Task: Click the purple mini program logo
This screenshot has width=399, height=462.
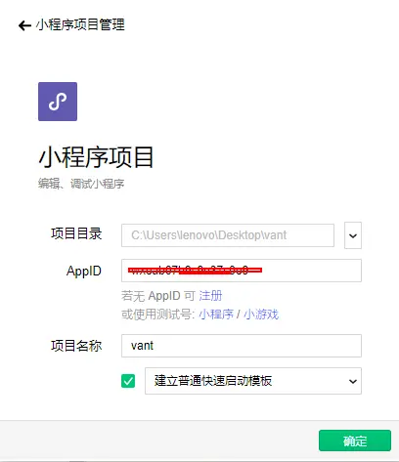Action: tap(58, 102)
